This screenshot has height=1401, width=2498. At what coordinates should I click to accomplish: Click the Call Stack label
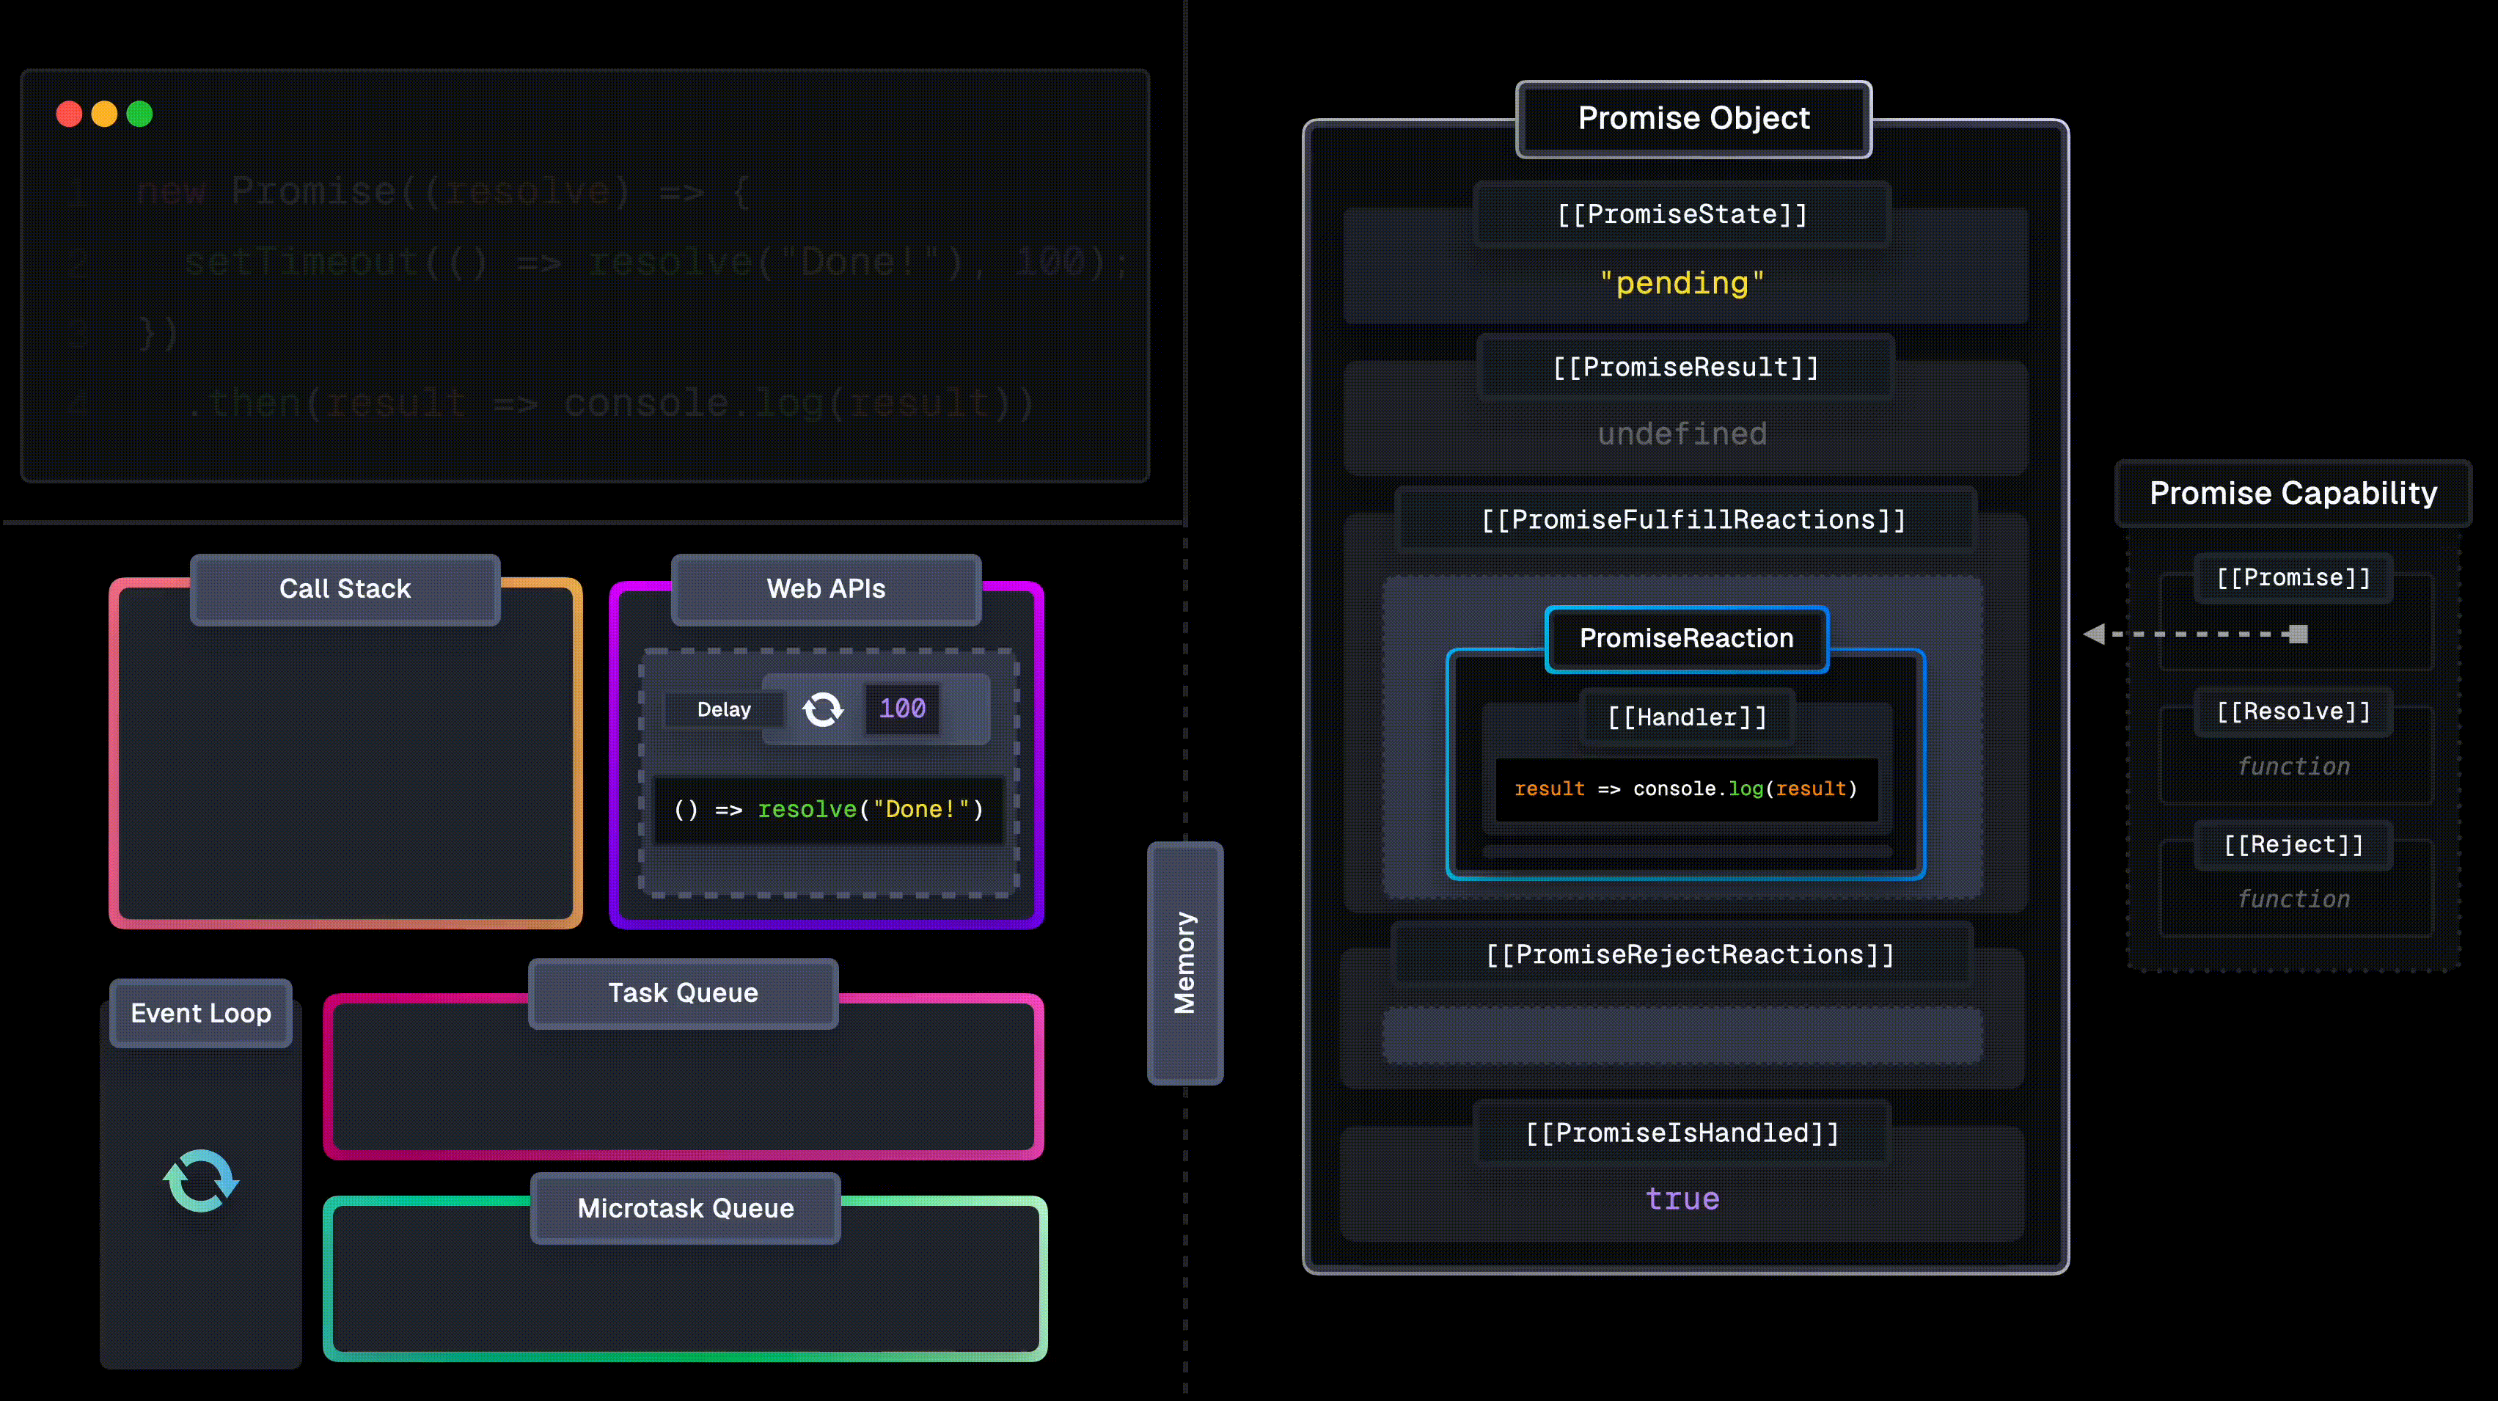[x=345, y=588]
